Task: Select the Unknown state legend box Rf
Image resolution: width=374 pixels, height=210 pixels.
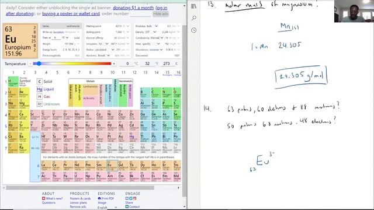Action: (40, 104)
